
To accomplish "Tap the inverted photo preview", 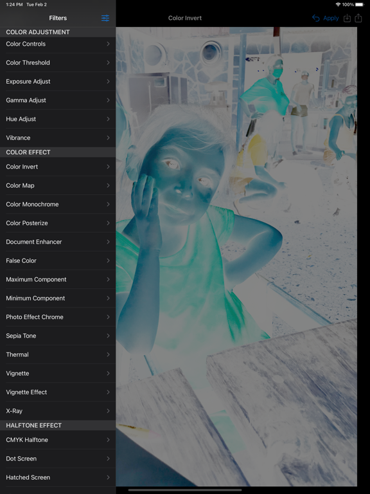I will click(x=236, y=257).
